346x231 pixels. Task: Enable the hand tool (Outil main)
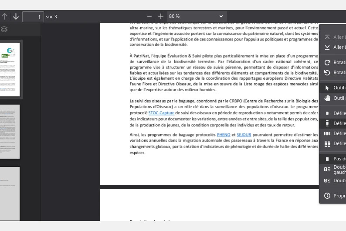click(x=333, y=98)
